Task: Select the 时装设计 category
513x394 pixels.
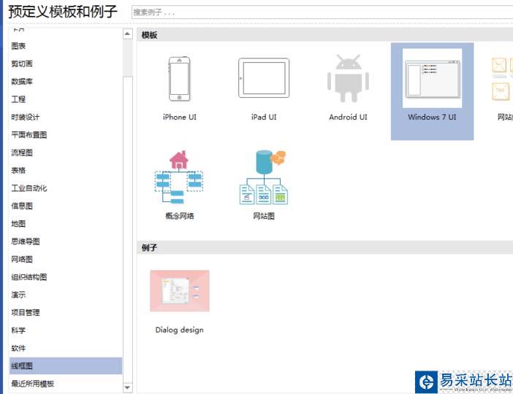Action: tap(66, 117)
